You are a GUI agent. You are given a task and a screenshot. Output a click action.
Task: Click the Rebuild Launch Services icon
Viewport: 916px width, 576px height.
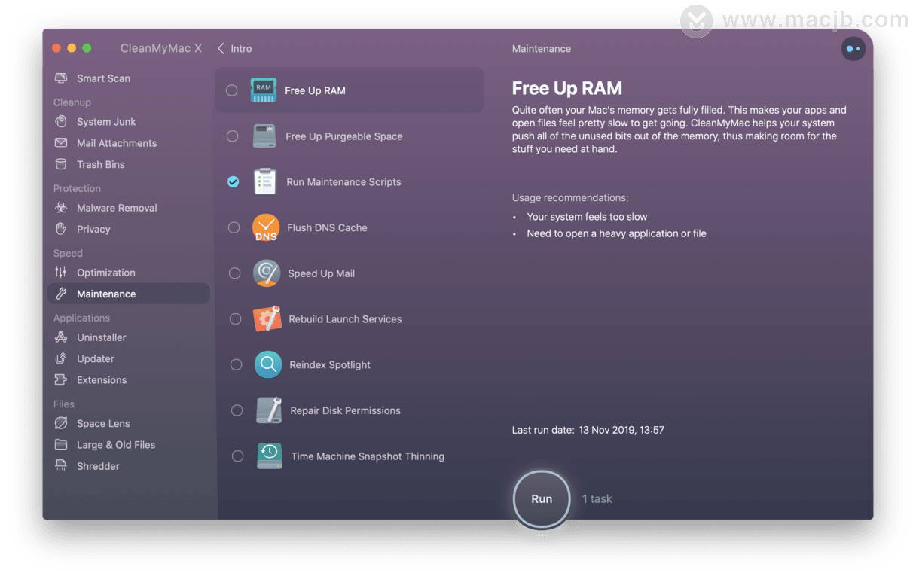click(x=267, y=319)
